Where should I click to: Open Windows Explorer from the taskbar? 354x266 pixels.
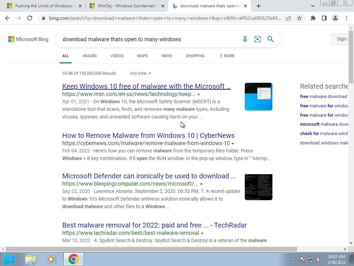coord(31,259)
